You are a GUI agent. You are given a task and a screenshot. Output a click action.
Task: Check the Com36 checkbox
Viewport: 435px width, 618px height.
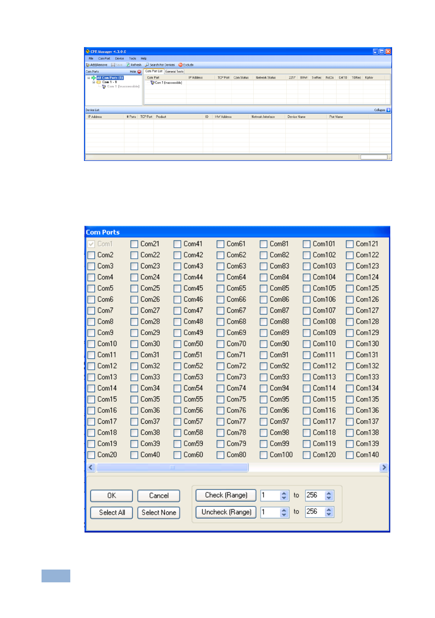pyautogui.click(x=134, y=410)
